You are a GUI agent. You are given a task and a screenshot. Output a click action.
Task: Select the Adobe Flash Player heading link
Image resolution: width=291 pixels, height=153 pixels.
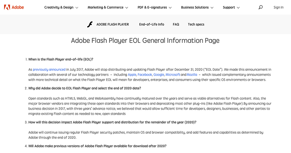(x=112, y=24)
